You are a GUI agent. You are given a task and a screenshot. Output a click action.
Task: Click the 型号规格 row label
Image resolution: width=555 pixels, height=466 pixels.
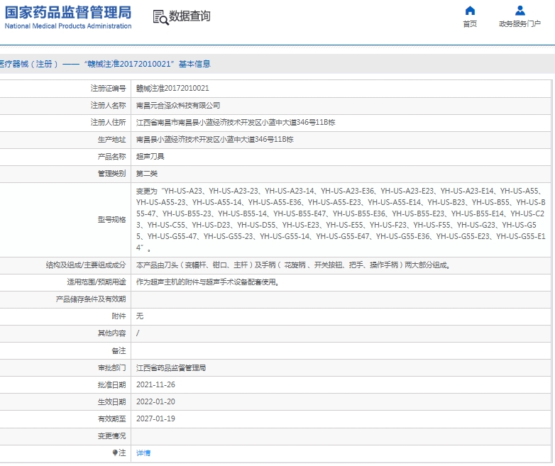click(111, 219)
